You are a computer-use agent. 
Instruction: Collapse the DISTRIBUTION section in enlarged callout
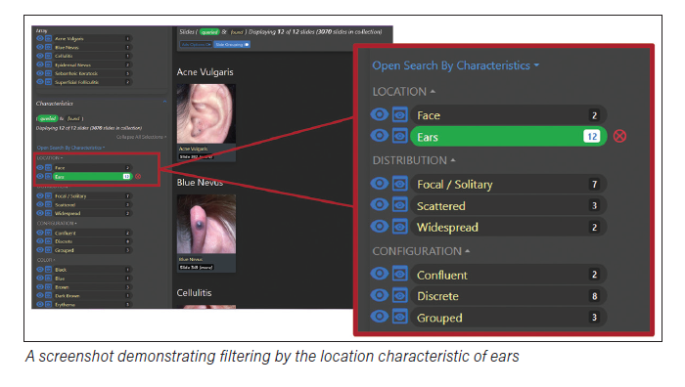pos(414,160)
